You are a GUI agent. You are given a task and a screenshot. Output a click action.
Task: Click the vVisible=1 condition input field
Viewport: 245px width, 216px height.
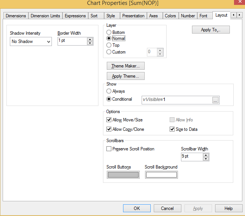[x=176, y=100]
